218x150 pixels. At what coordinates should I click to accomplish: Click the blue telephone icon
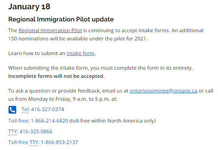[x=13, y=109]
